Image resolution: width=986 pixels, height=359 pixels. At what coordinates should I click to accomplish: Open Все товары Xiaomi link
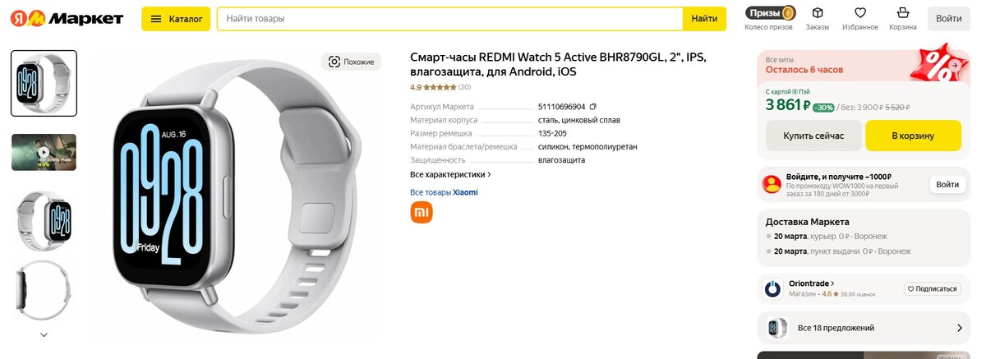pyautogui.click(x=444, y=192)
